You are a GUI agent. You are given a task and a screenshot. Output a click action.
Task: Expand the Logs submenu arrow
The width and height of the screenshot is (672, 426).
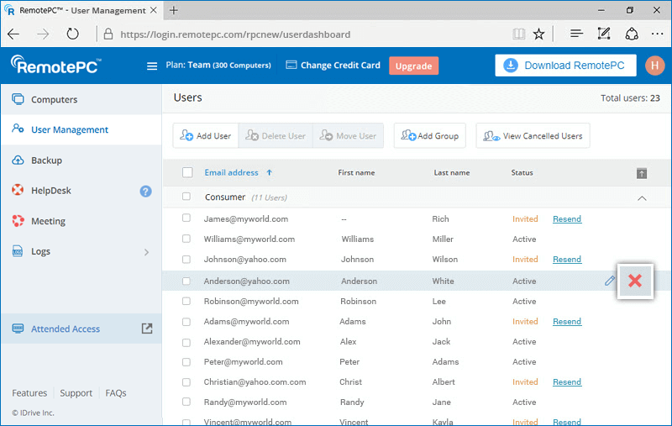(146, 252)
